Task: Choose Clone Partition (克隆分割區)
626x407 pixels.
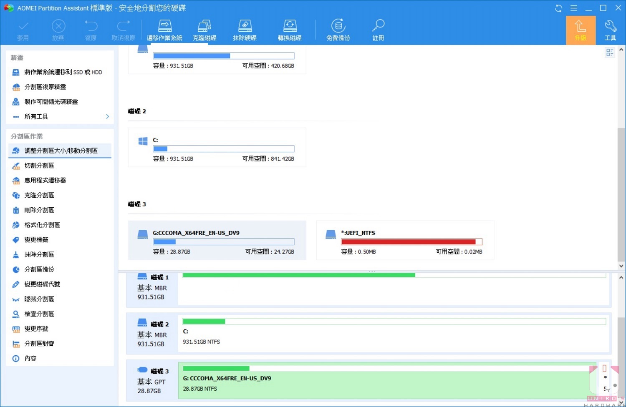Action: coord(60,196)
